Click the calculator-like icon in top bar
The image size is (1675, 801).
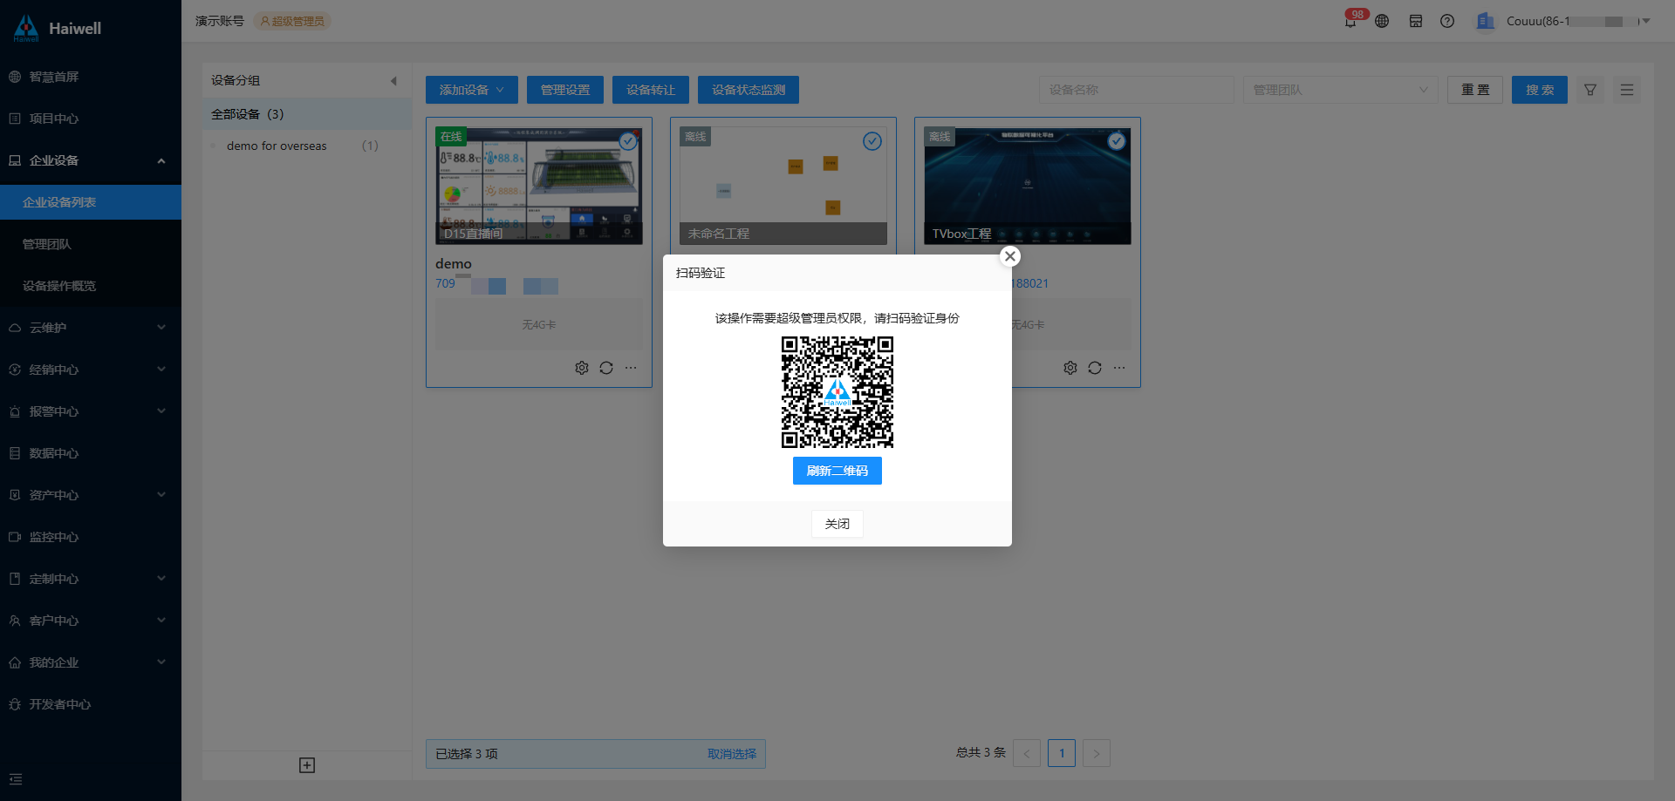coord(1416,21)
